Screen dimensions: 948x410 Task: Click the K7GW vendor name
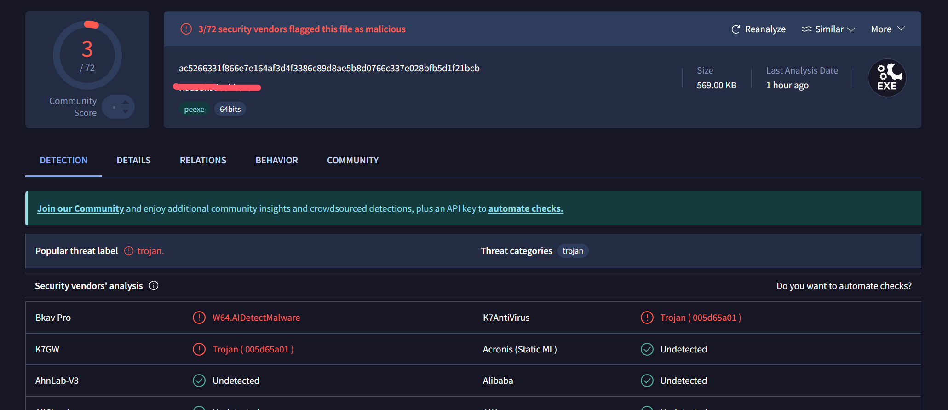[x=47, y=349]
